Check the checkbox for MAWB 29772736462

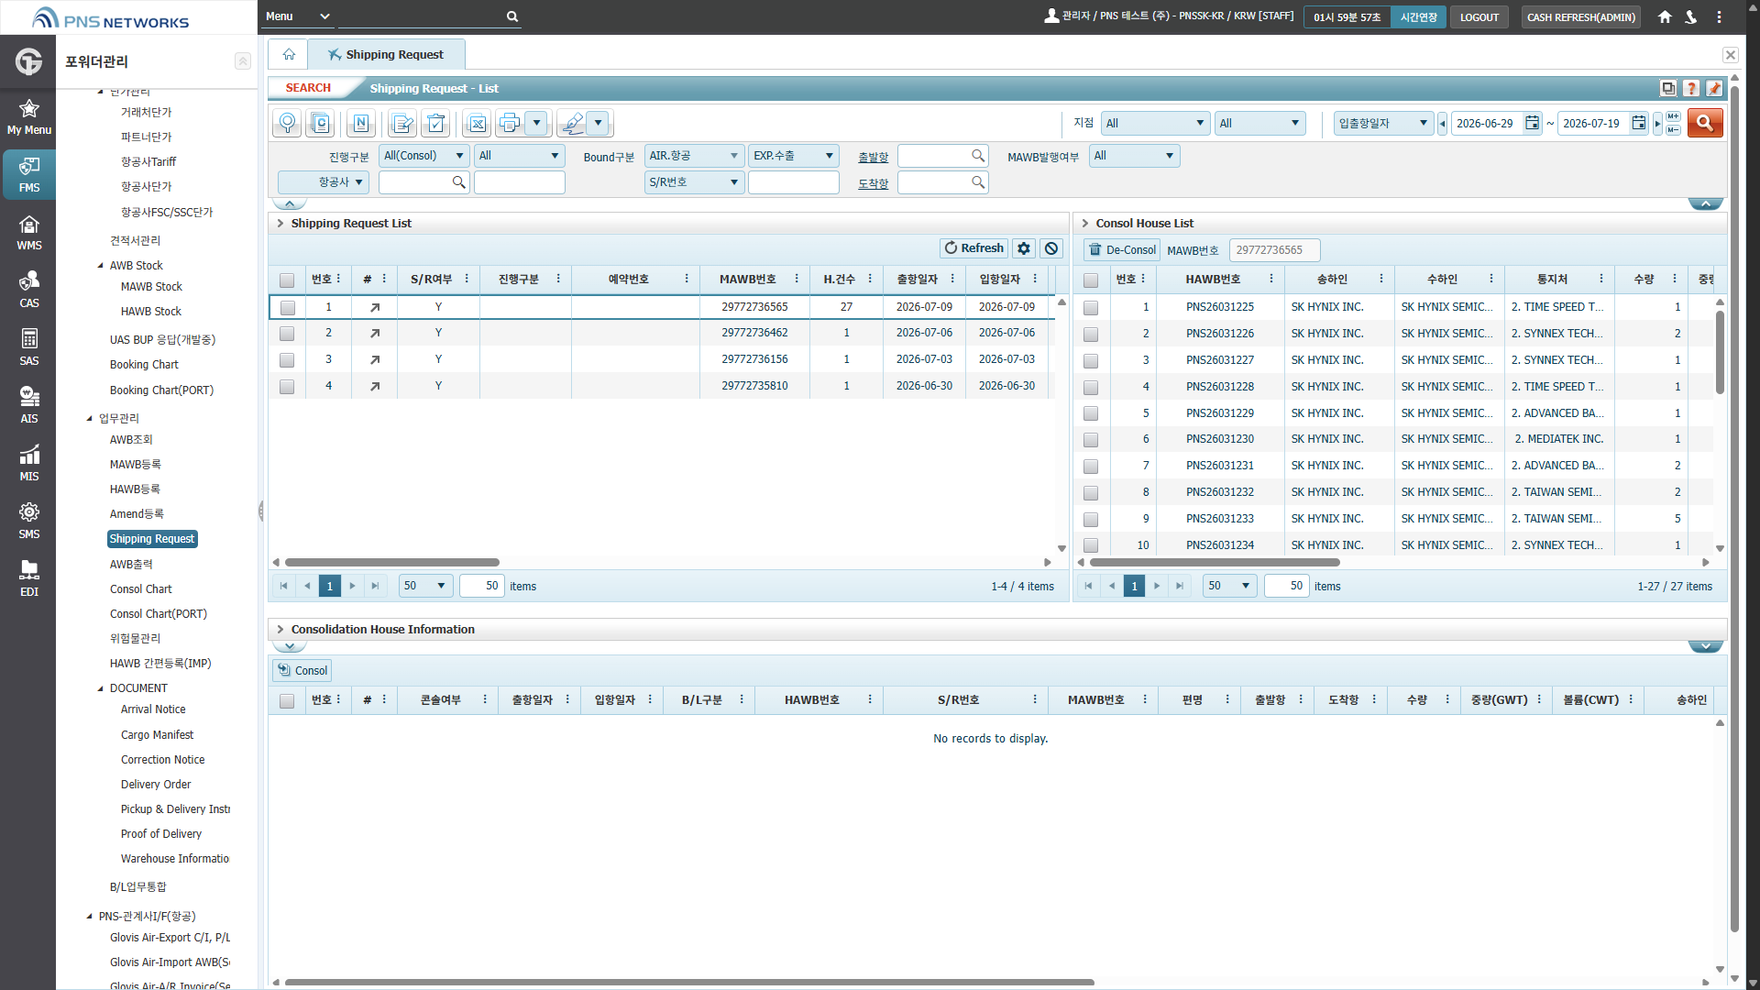[287, 334]
